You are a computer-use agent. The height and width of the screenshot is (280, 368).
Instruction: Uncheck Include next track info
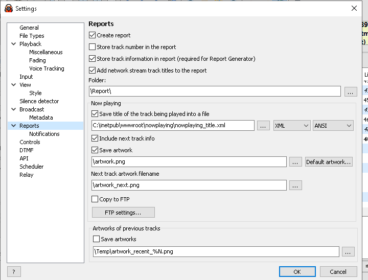coord(95,138)
